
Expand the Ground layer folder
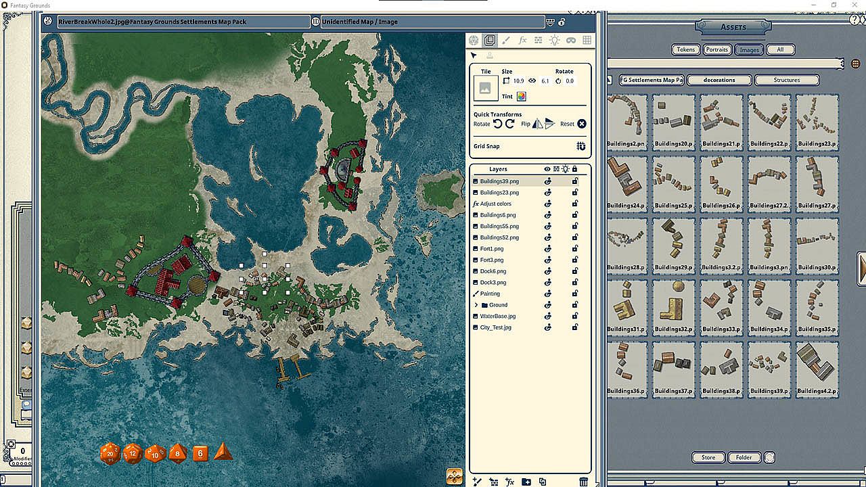476,305
